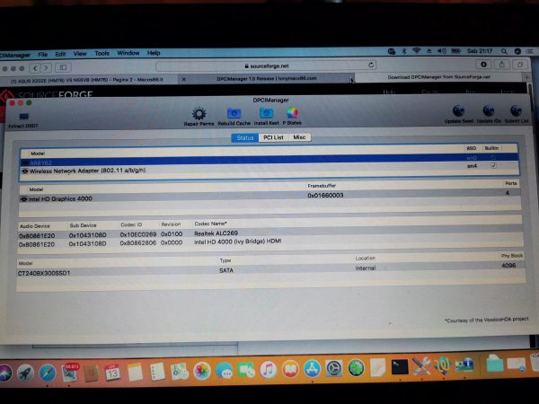
Task: Open Safari from the Dock
Action: click(47, 373)
